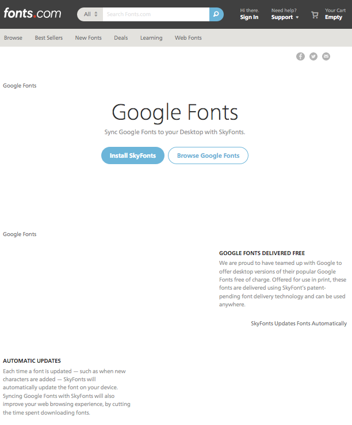This screenshot has height=425, width=352.
Task: Click Browse Google Fonts button
Action: coord(208,155)
